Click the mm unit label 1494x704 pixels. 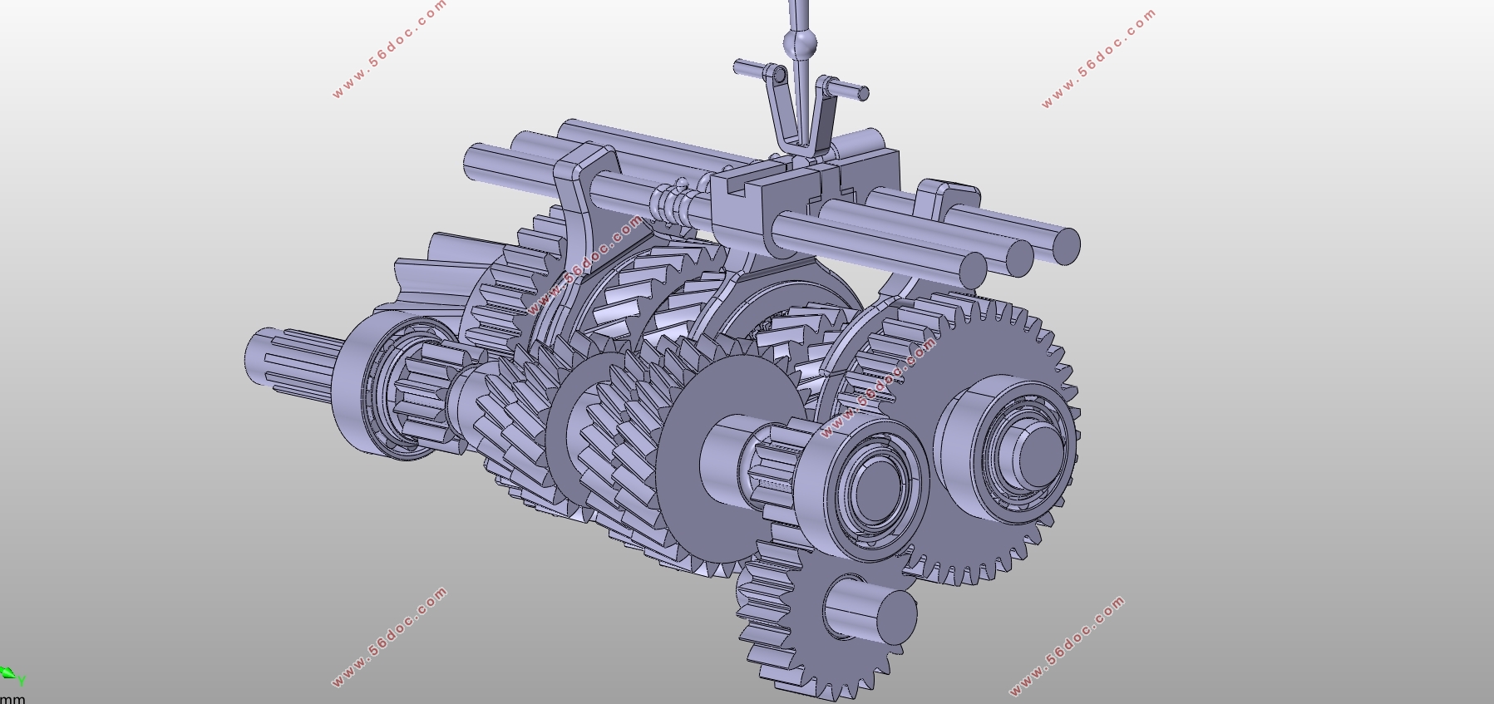click(x=12, y=698)
